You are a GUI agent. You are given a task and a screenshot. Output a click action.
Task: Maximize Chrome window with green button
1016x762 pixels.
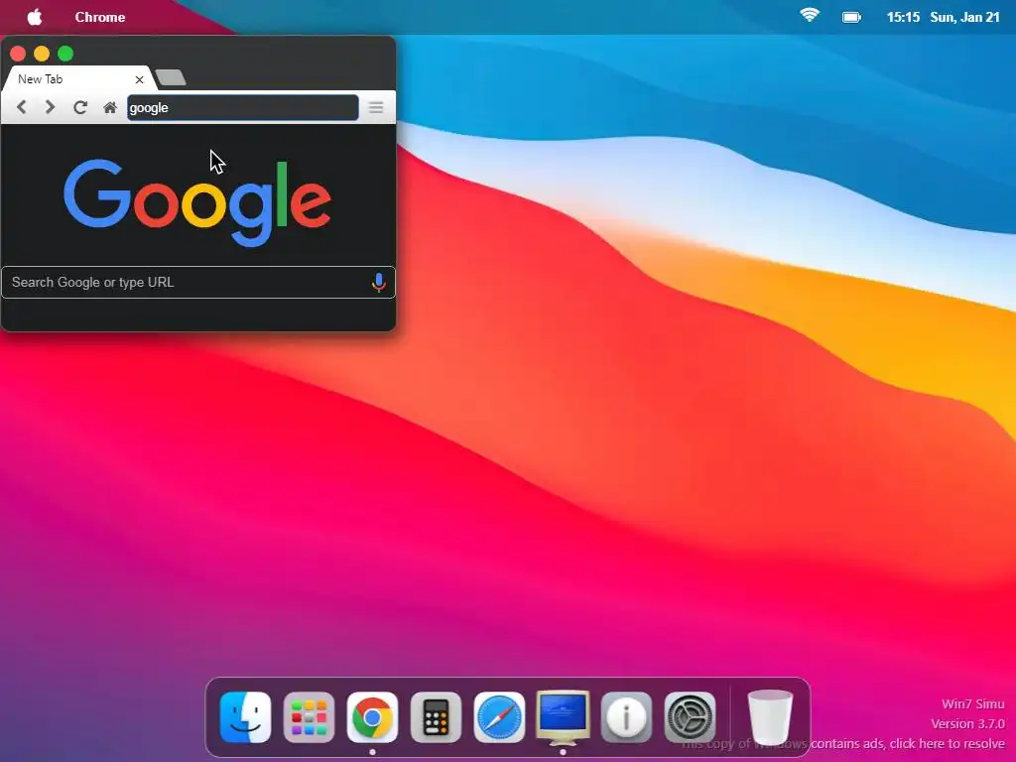click(x=65, y=54)
